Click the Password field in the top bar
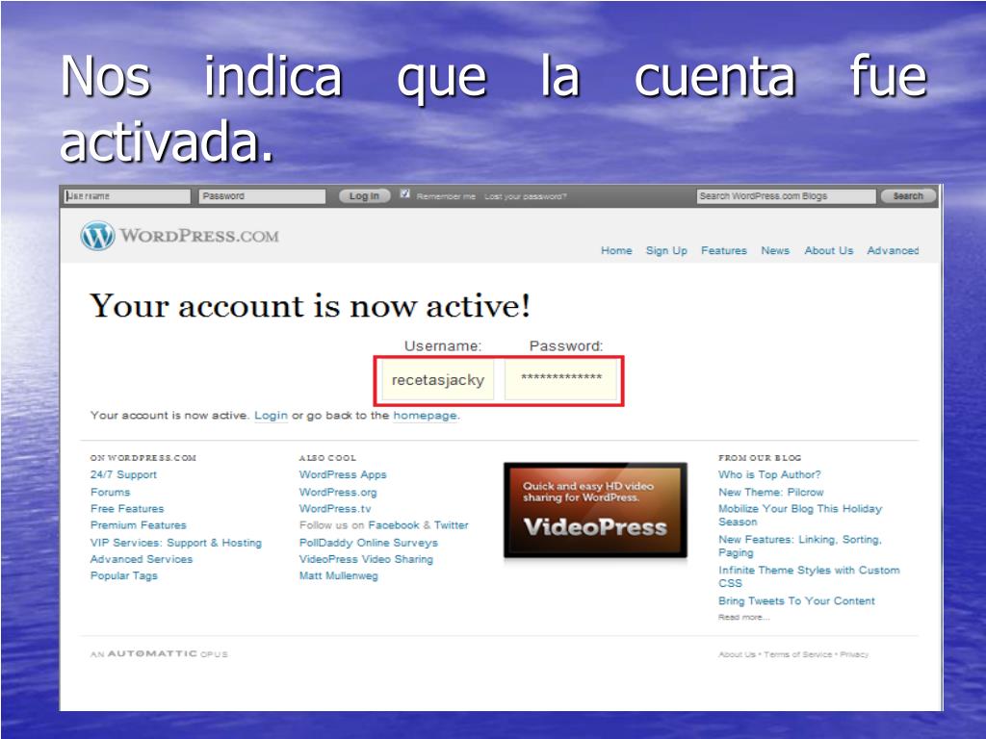Viewport: 986px width, 739px height. [262, 196]
